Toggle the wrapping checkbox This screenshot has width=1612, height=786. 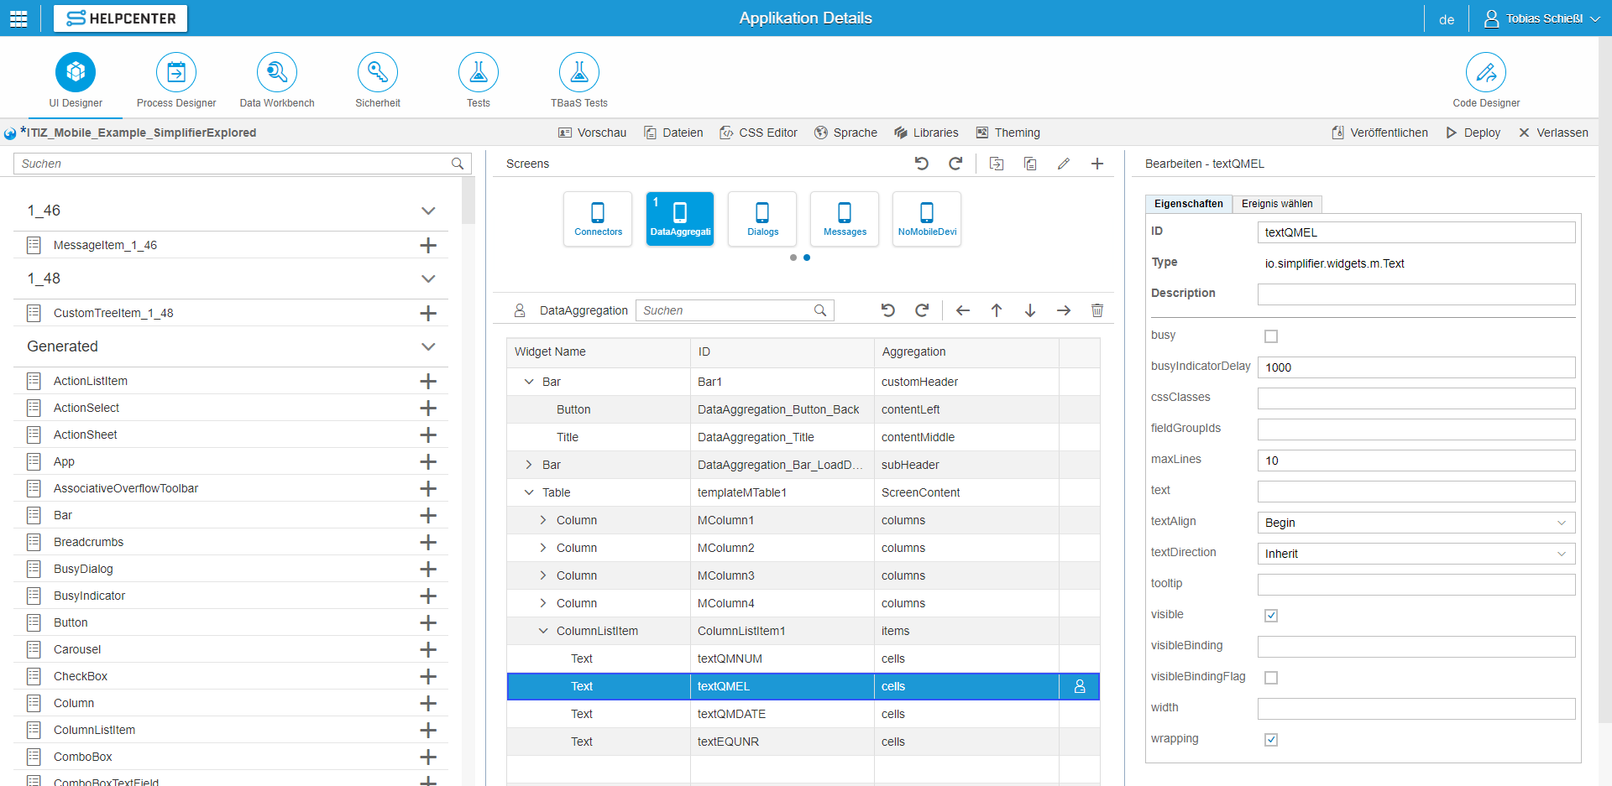1271,740
